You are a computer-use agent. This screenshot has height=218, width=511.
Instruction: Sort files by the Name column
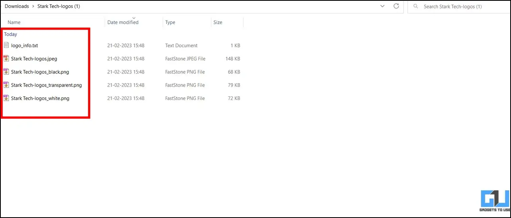pos(14,22)
